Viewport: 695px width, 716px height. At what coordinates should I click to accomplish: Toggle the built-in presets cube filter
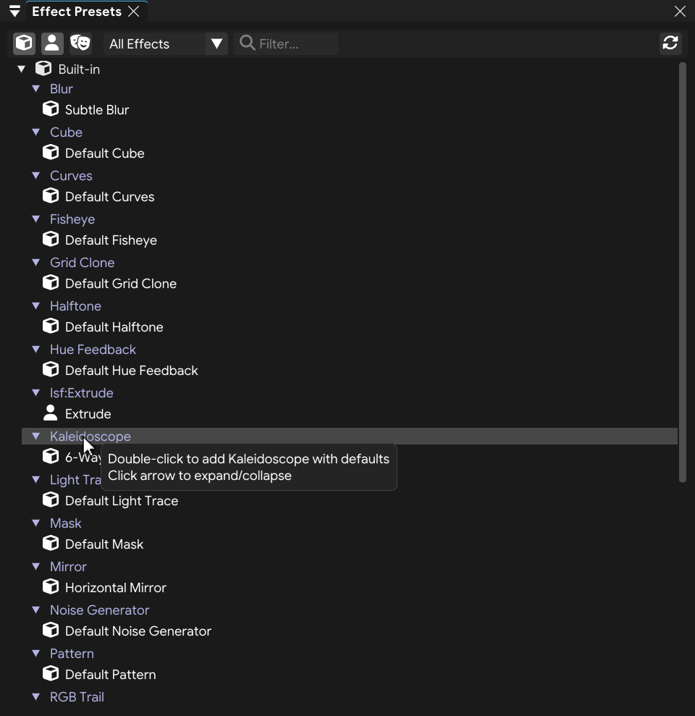coord(24,43)
